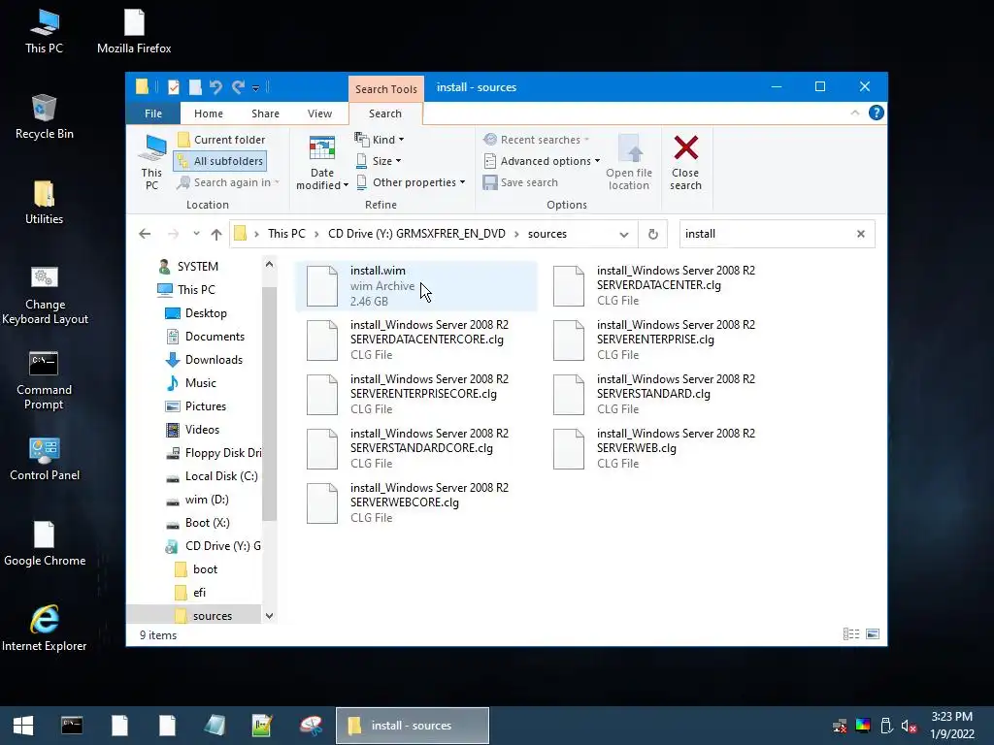
Task: Close search with red X
Action: 686,163
